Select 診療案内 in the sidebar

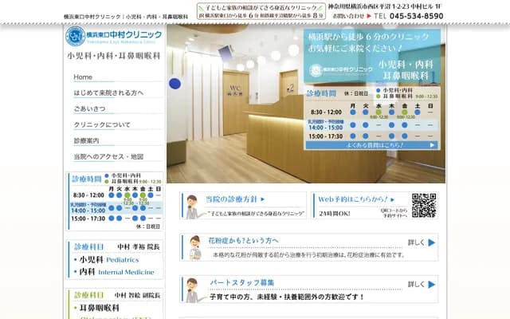coord(87,141)
